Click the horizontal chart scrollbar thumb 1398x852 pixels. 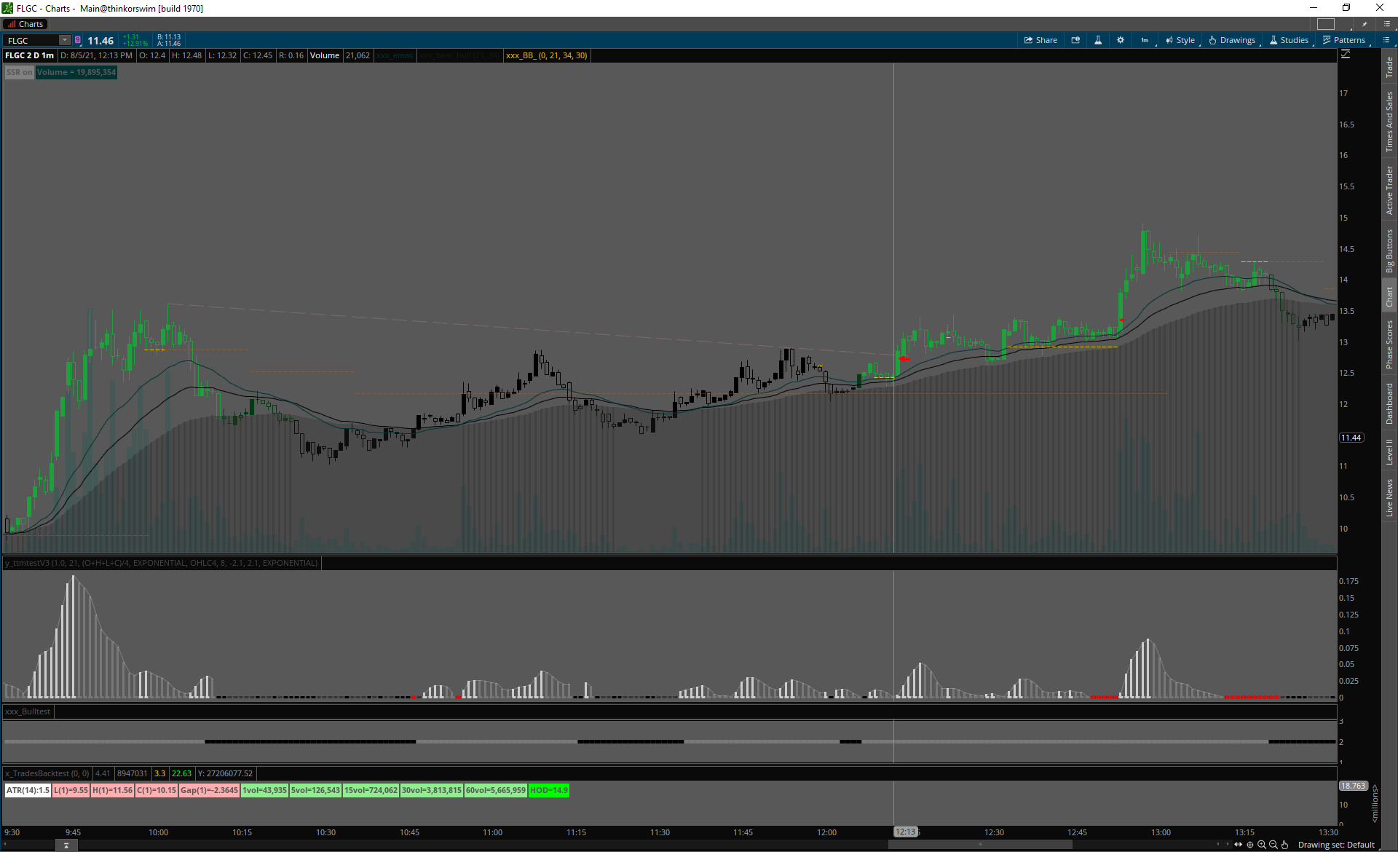(x=979, y=845)
